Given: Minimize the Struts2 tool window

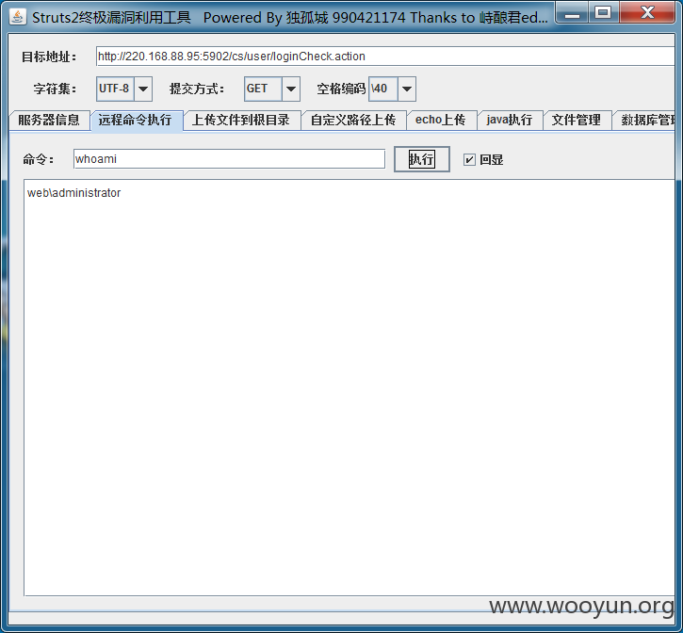Looking at the screenshot, I should click(572, 13).
